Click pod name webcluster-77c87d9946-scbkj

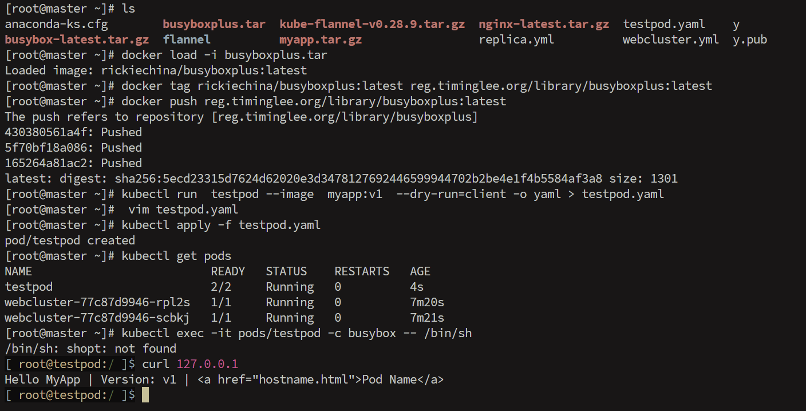pyautogui.click(x=97, y=318)
